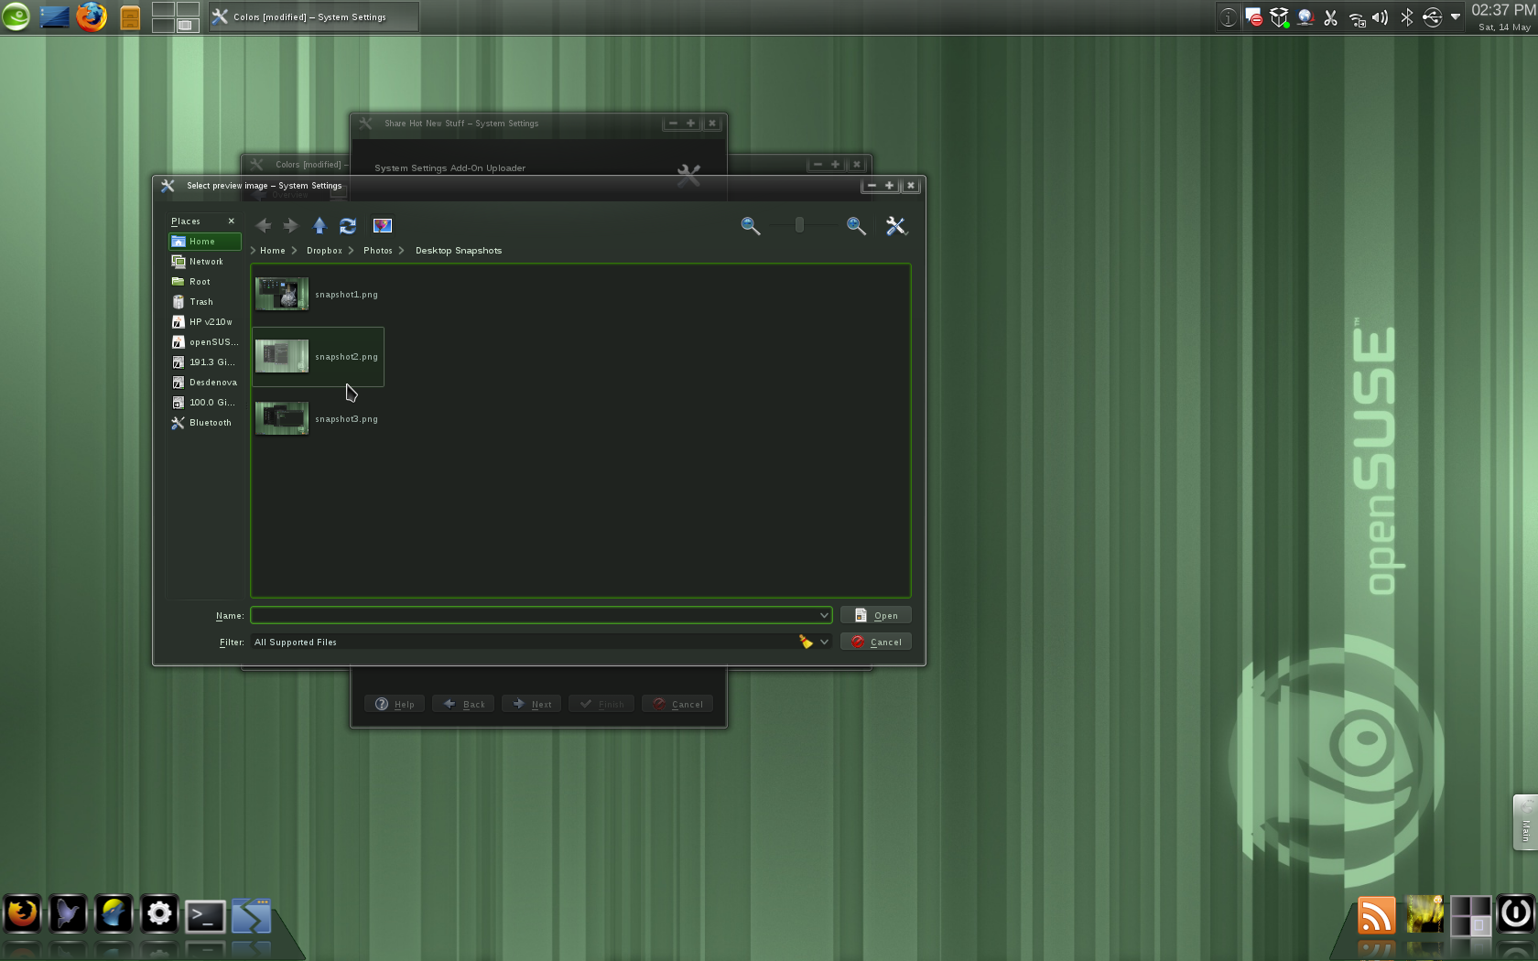
Task: Click Dropbox in the breadcrumb path
Action: [x=324, y=251]
